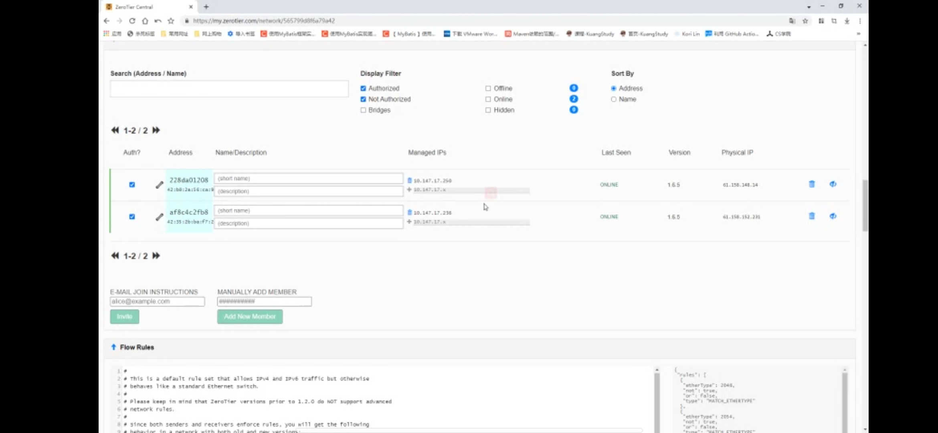Click the Search Address / Name field
Viewport: 938px width, 433px height.
point(229,89)
